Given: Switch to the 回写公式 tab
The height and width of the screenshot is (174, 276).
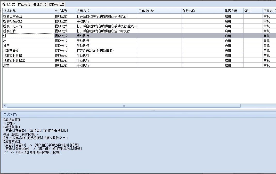Looking at the screenshot, I should pos(24,5).
